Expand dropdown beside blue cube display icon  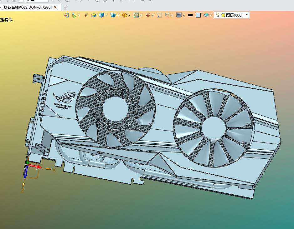click(106, 15)
